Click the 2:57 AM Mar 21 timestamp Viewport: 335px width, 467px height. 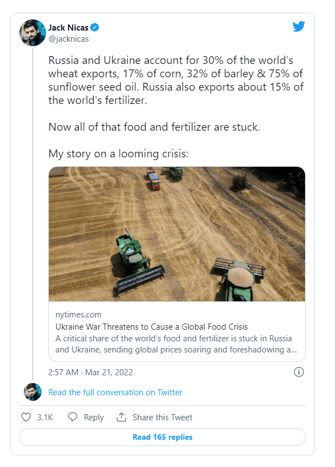click(x=90, y=372)
